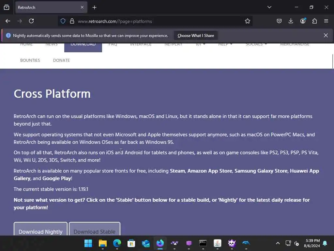This screenshot has height=251, width=334.
Task: Open the Windows Start menu
Action: tap(88, 243)
